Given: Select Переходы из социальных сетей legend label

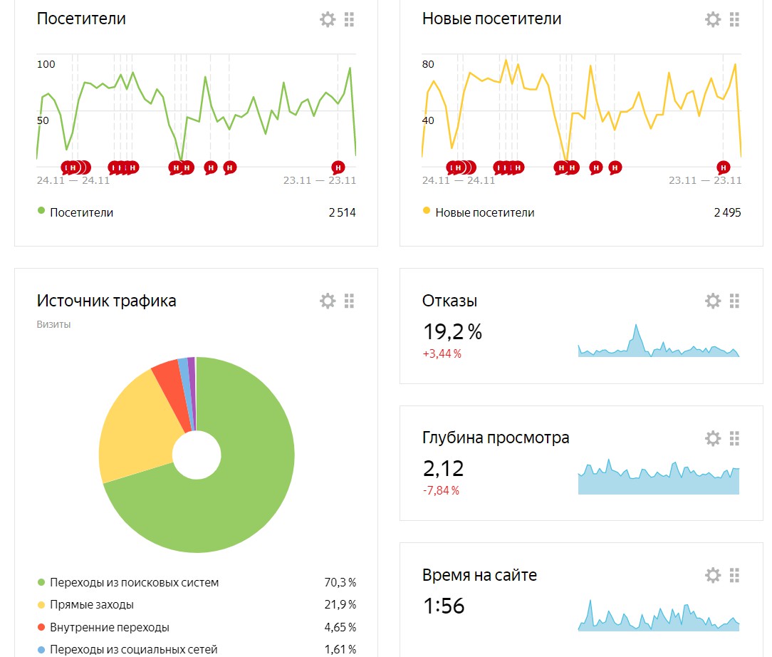Looking at the screenshot, I should (x=133, y=650).
